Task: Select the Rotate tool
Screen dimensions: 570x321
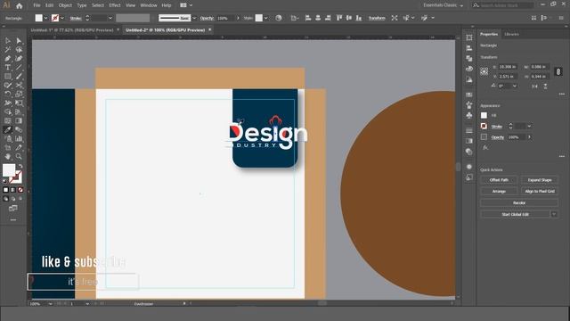Action: tap(8, 94)
